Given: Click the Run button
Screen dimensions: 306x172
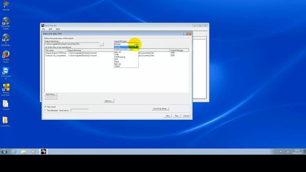Looking at the screenshot, I should coord(176,116).
